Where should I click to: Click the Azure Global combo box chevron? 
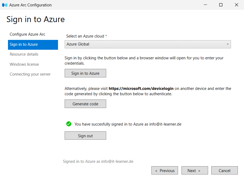tap(228, 44)
